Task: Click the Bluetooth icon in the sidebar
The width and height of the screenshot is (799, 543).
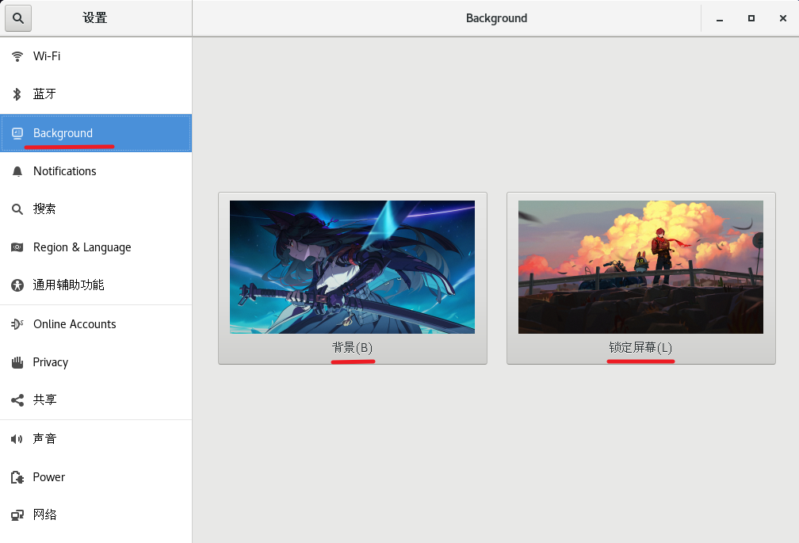Action: [17, 94]
